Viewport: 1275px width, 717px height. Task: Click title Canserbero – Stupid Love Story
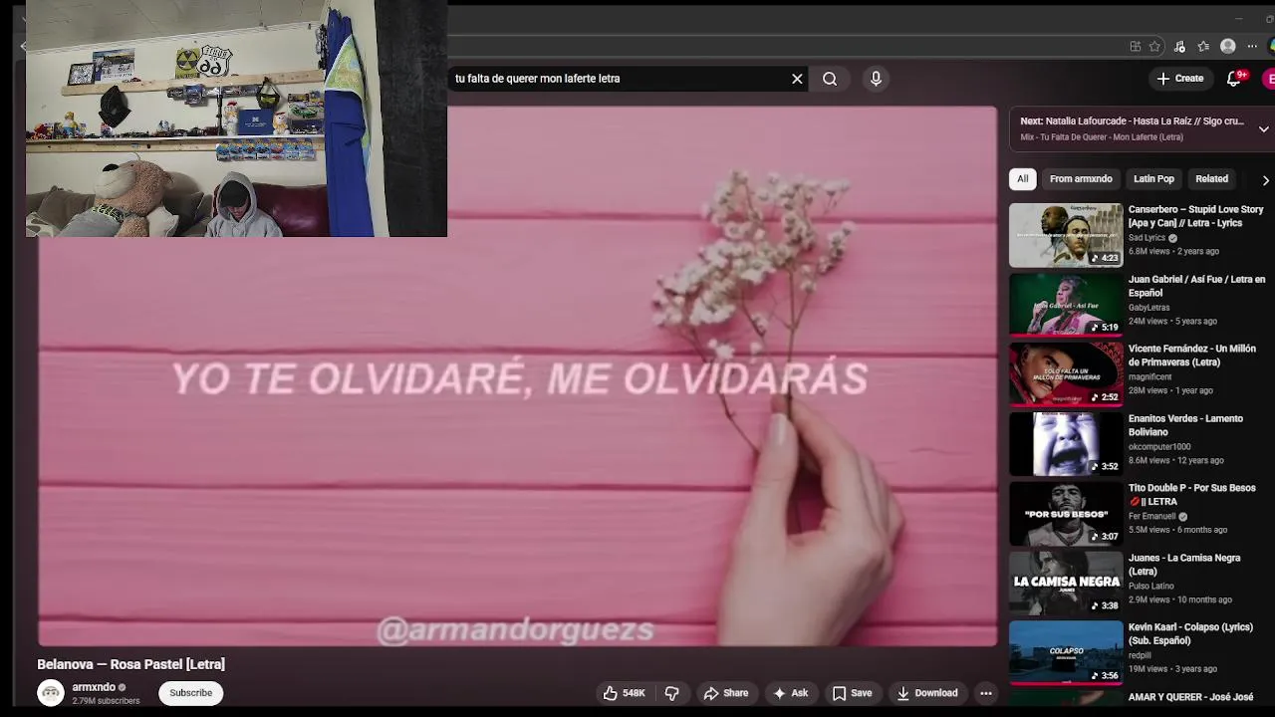tap(1195, 216)
